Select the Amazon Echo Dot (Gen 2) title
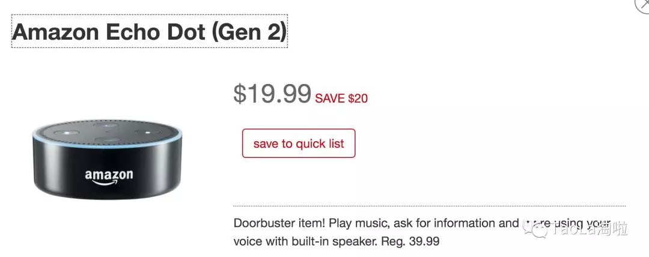 [x=150, y=31]
